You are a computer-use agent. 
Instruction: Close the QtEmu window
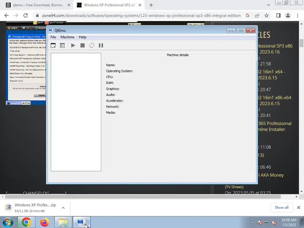pos(251,31)
